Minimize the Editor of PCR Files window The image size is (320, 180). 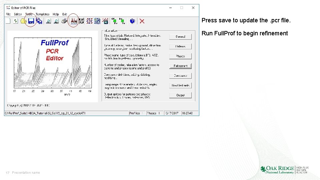point(170,8)
